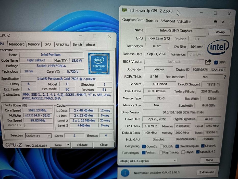This screenshot has width=238, height=179.
Task: Click the Intel Pentium inside badge
Action: 99,64
